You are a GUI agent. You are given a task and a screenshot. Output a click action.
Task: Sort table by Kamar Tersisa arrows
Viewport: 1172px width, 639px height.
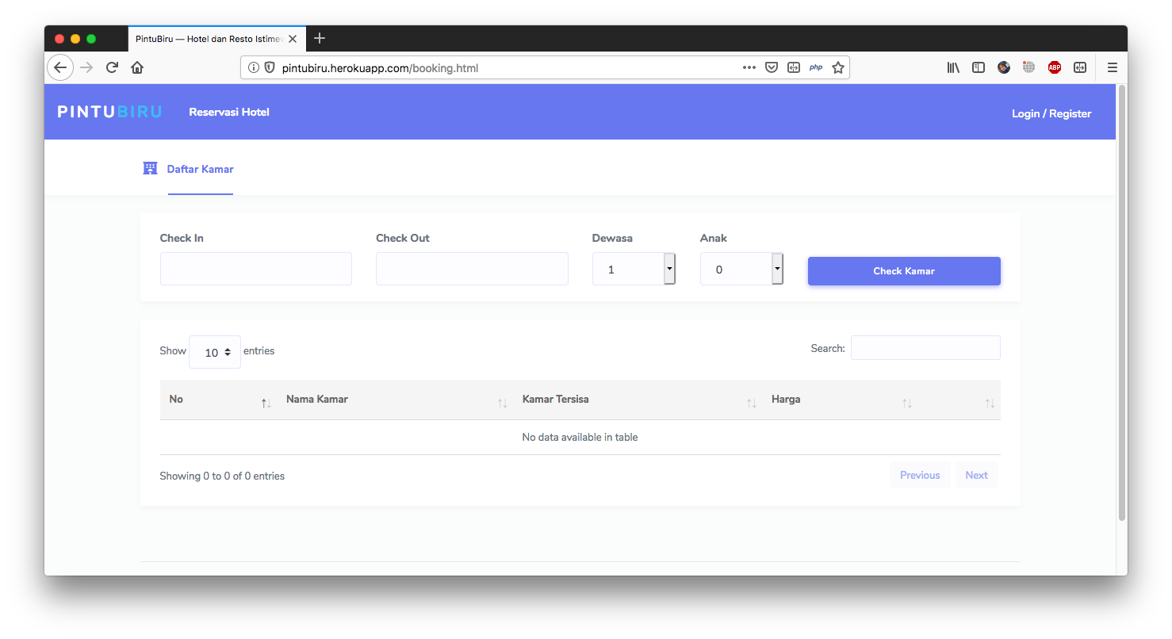[x=751, y=404]
